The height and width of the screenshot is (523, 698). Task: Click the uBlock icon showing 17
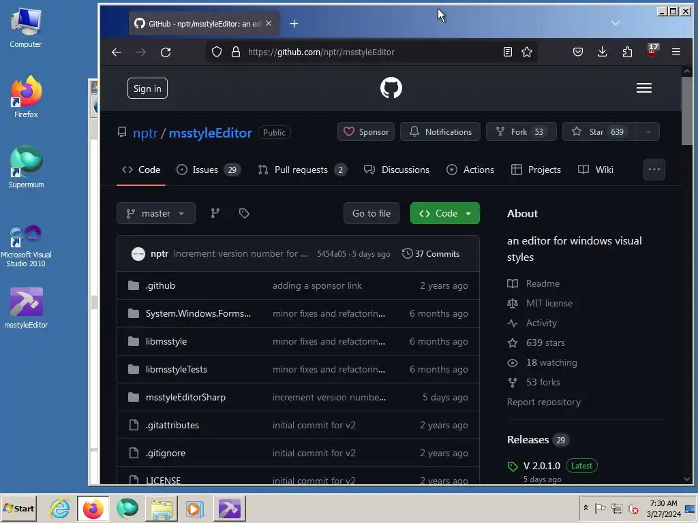tap(652, 50)
